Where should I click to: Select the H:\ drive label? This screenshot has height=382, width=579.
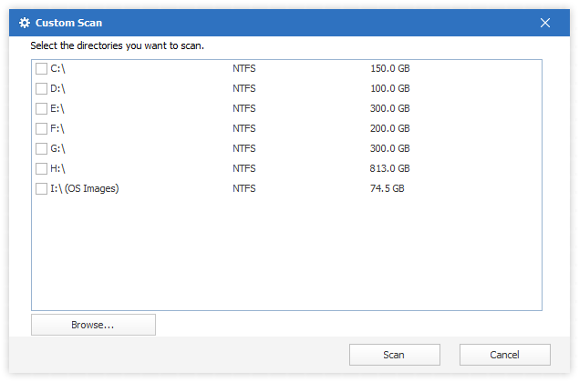click(x=57, y=168)
